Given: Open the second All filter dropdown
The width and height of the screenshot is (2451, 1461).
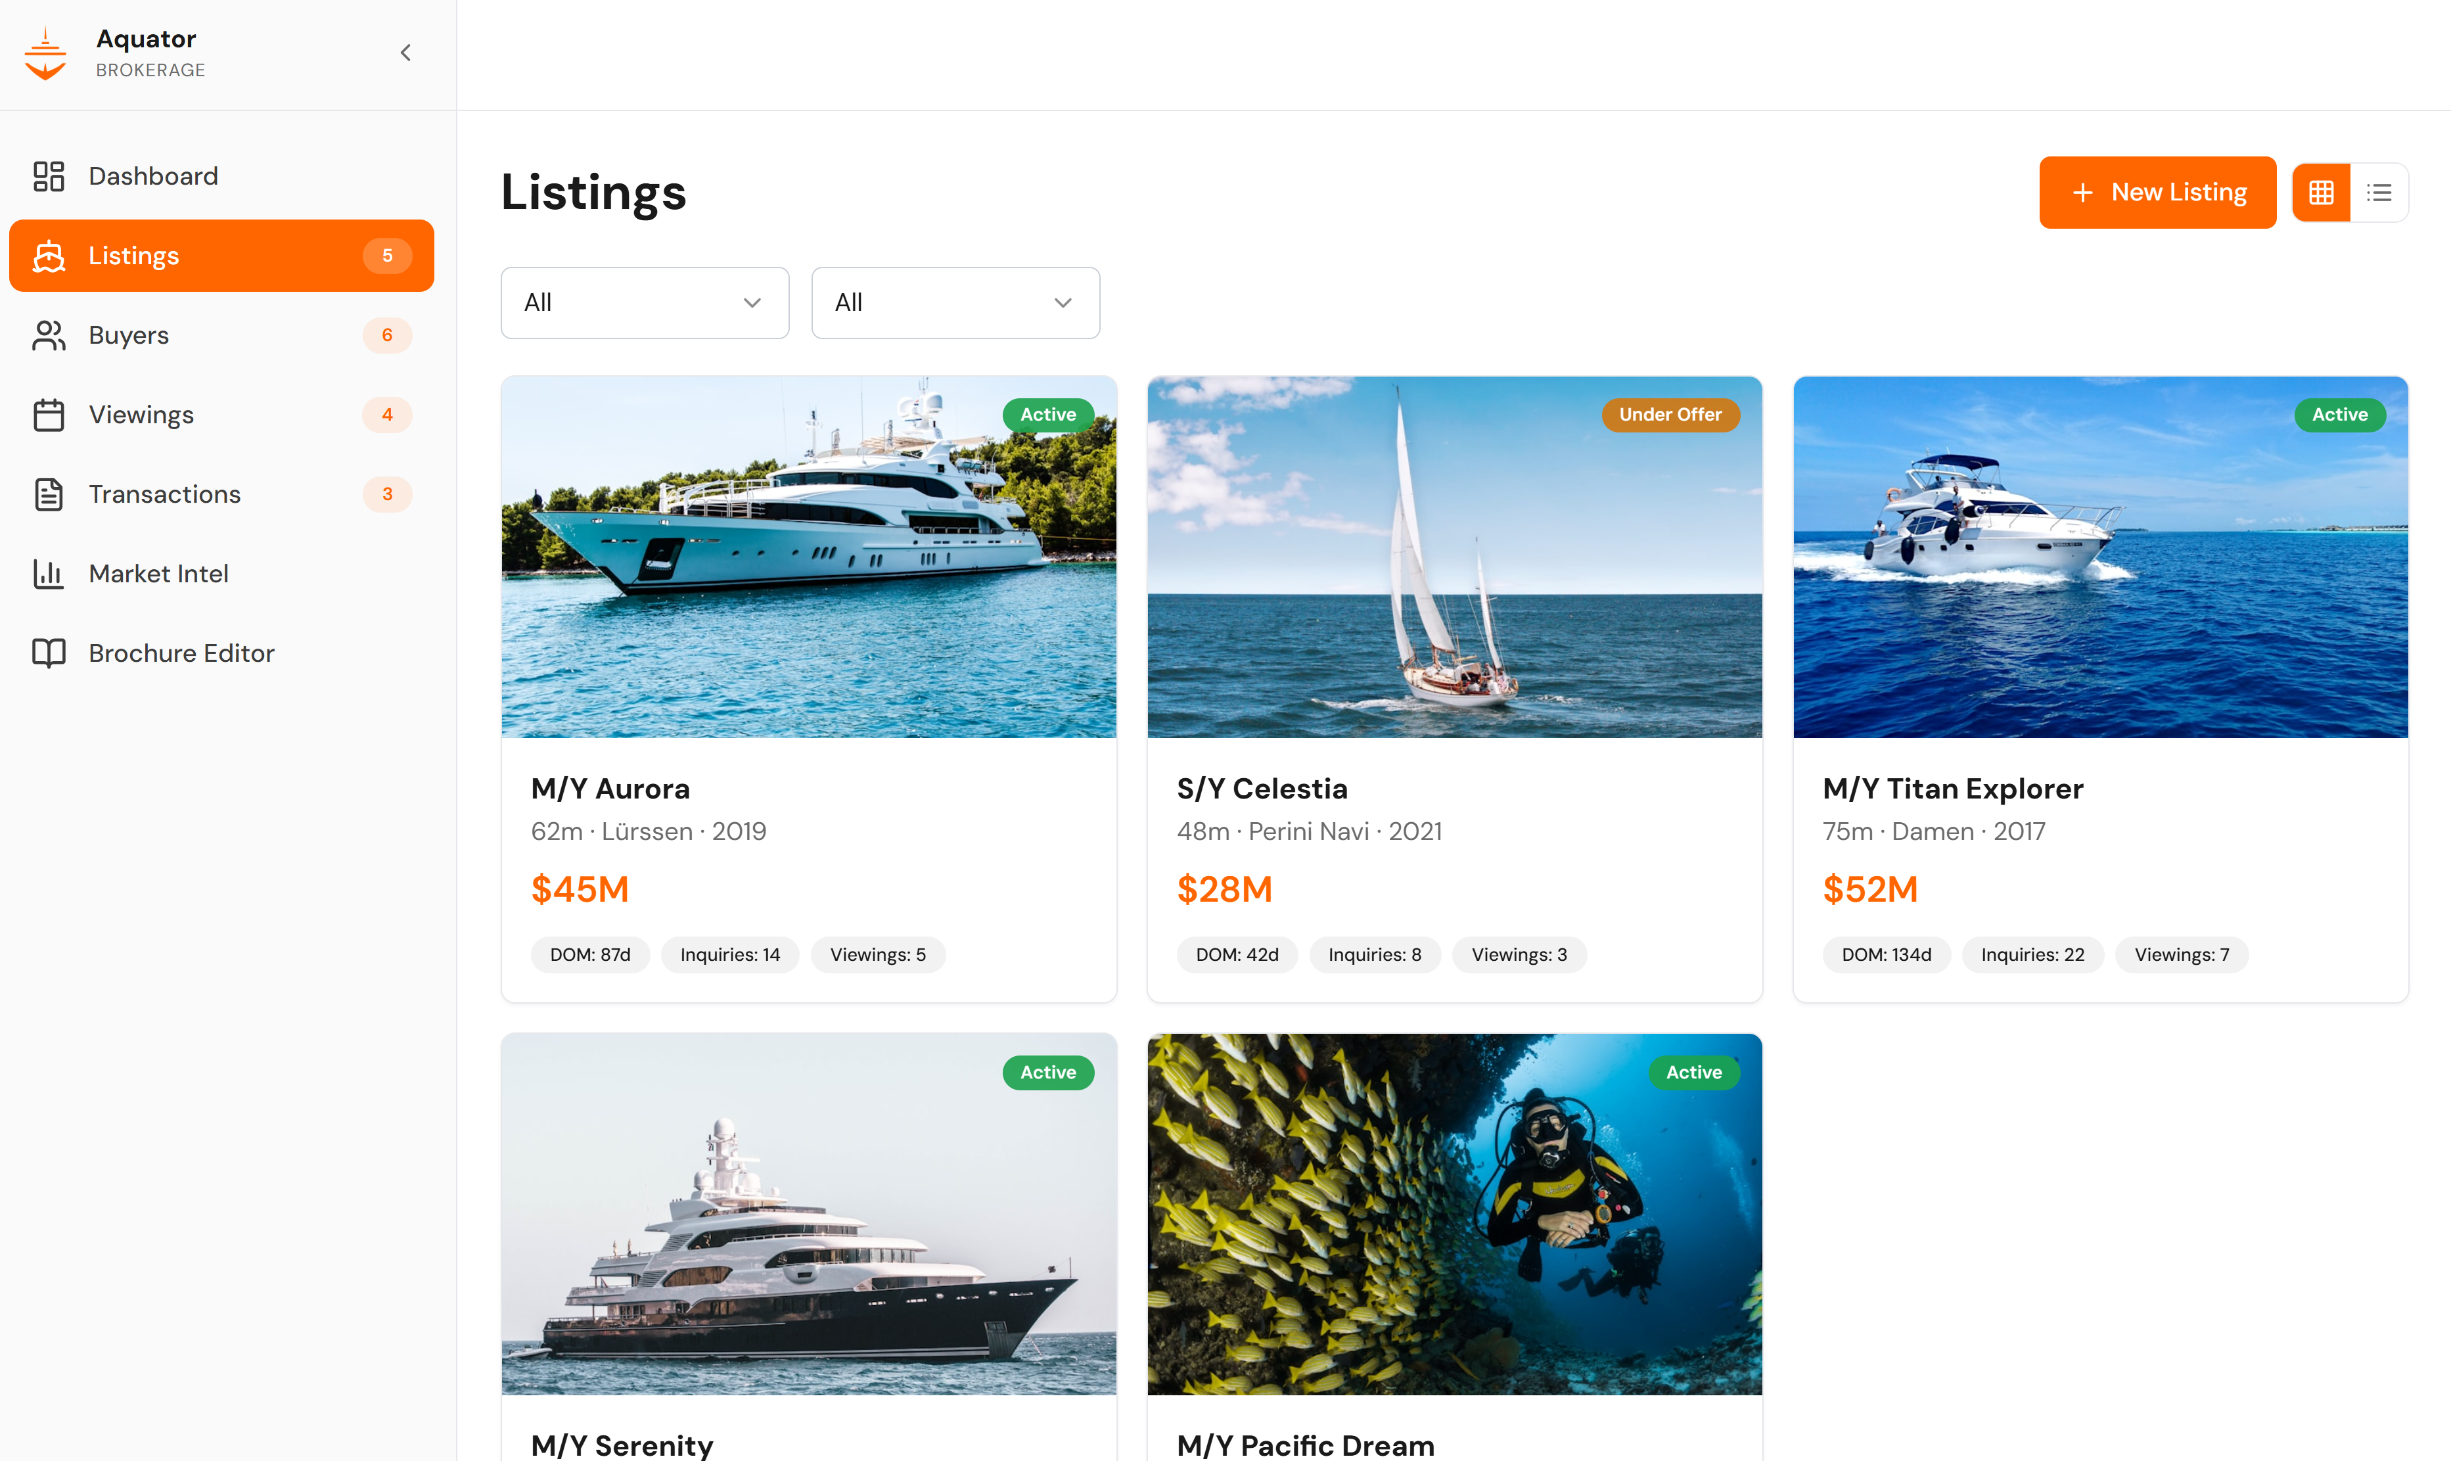Looking at the screenshot, I should point(955,302).
